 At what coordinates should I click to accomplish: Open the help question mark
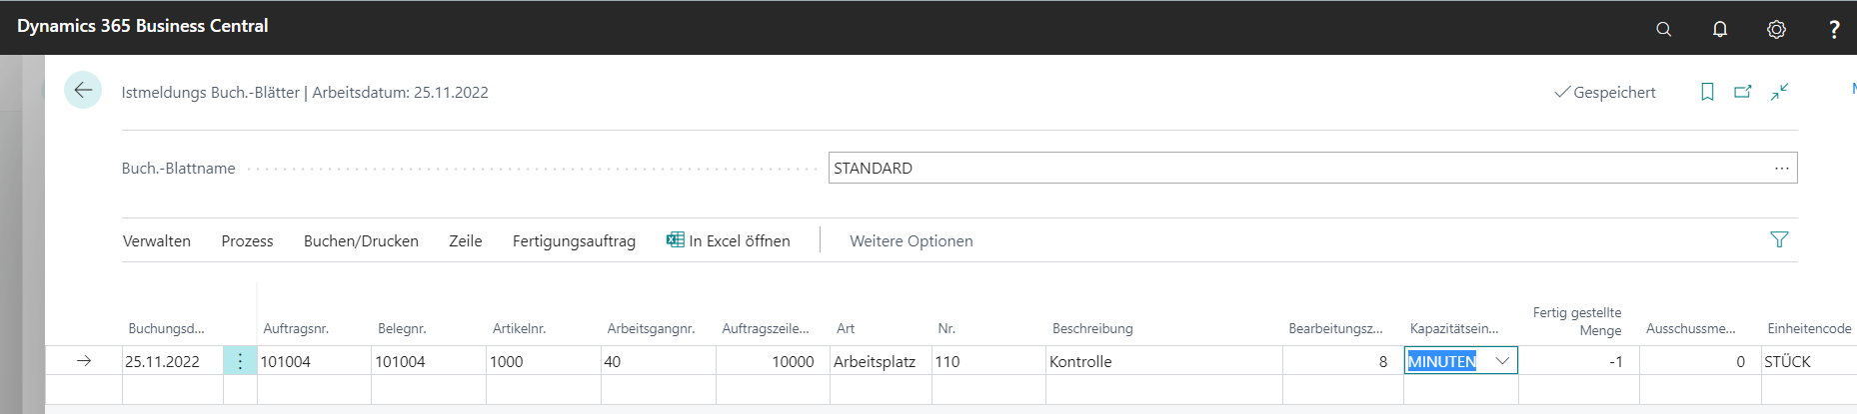[1834, 29]
